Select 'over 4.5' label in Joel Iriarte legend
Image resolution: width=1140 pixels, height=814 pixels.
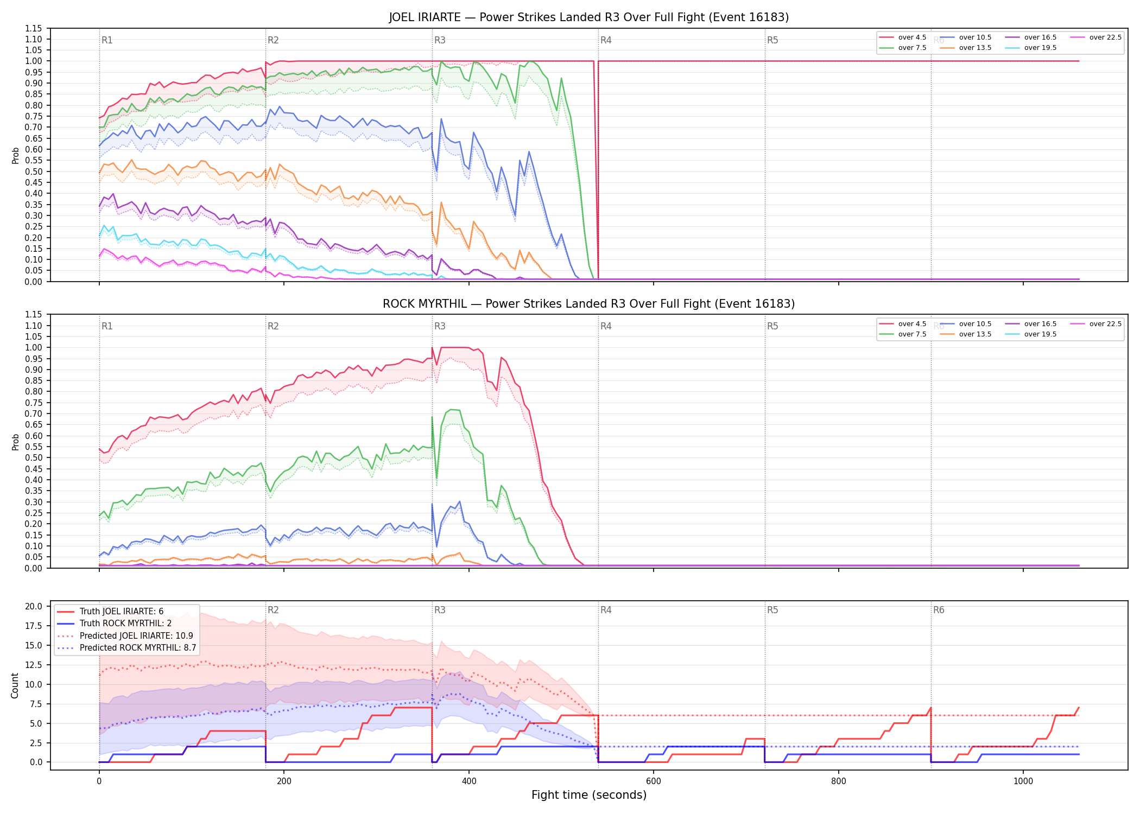coord(912,37)
